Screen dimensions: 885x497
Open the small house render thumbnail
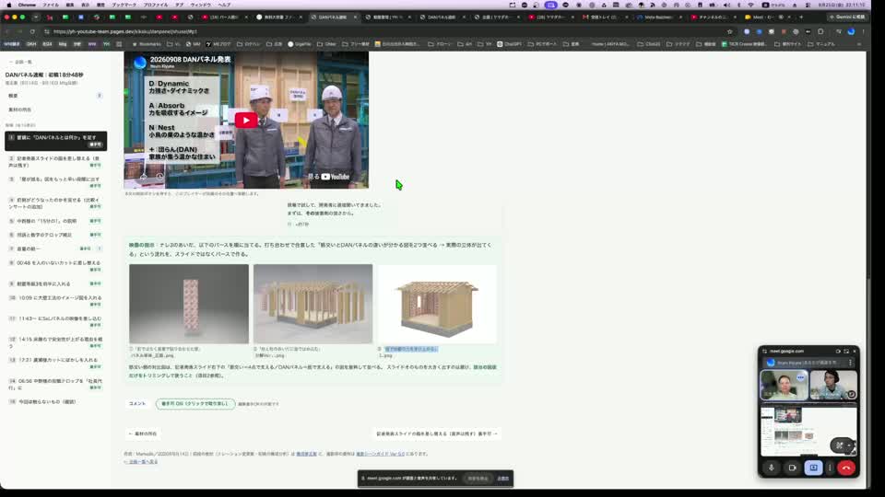pos(437,304)
